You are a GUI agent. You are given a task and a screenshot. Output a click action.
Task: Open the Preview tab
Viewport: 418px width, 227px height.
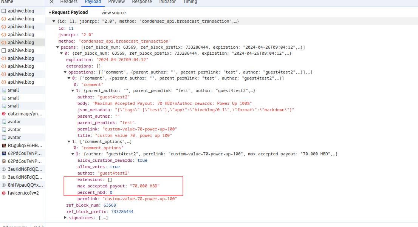(116, 2)
